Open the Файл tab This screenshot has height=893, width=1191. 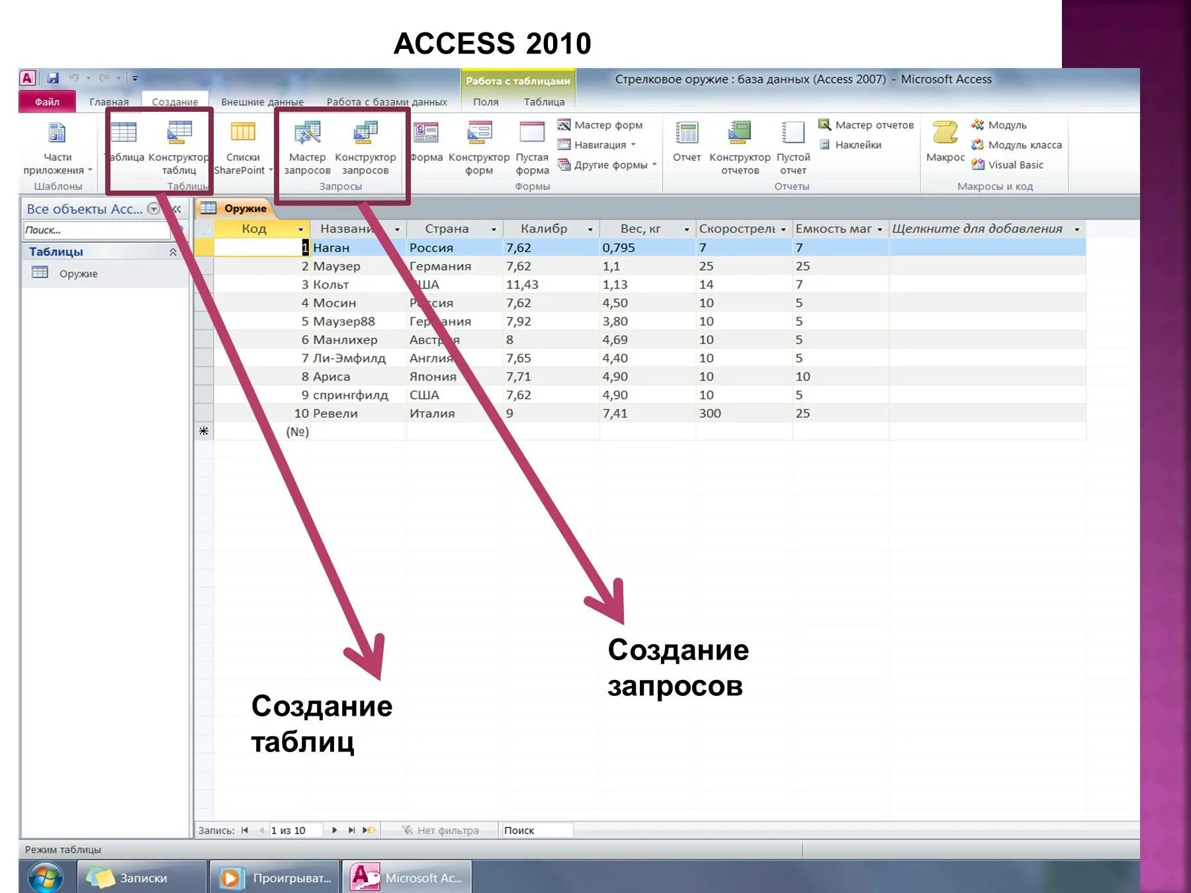point(47,102)
